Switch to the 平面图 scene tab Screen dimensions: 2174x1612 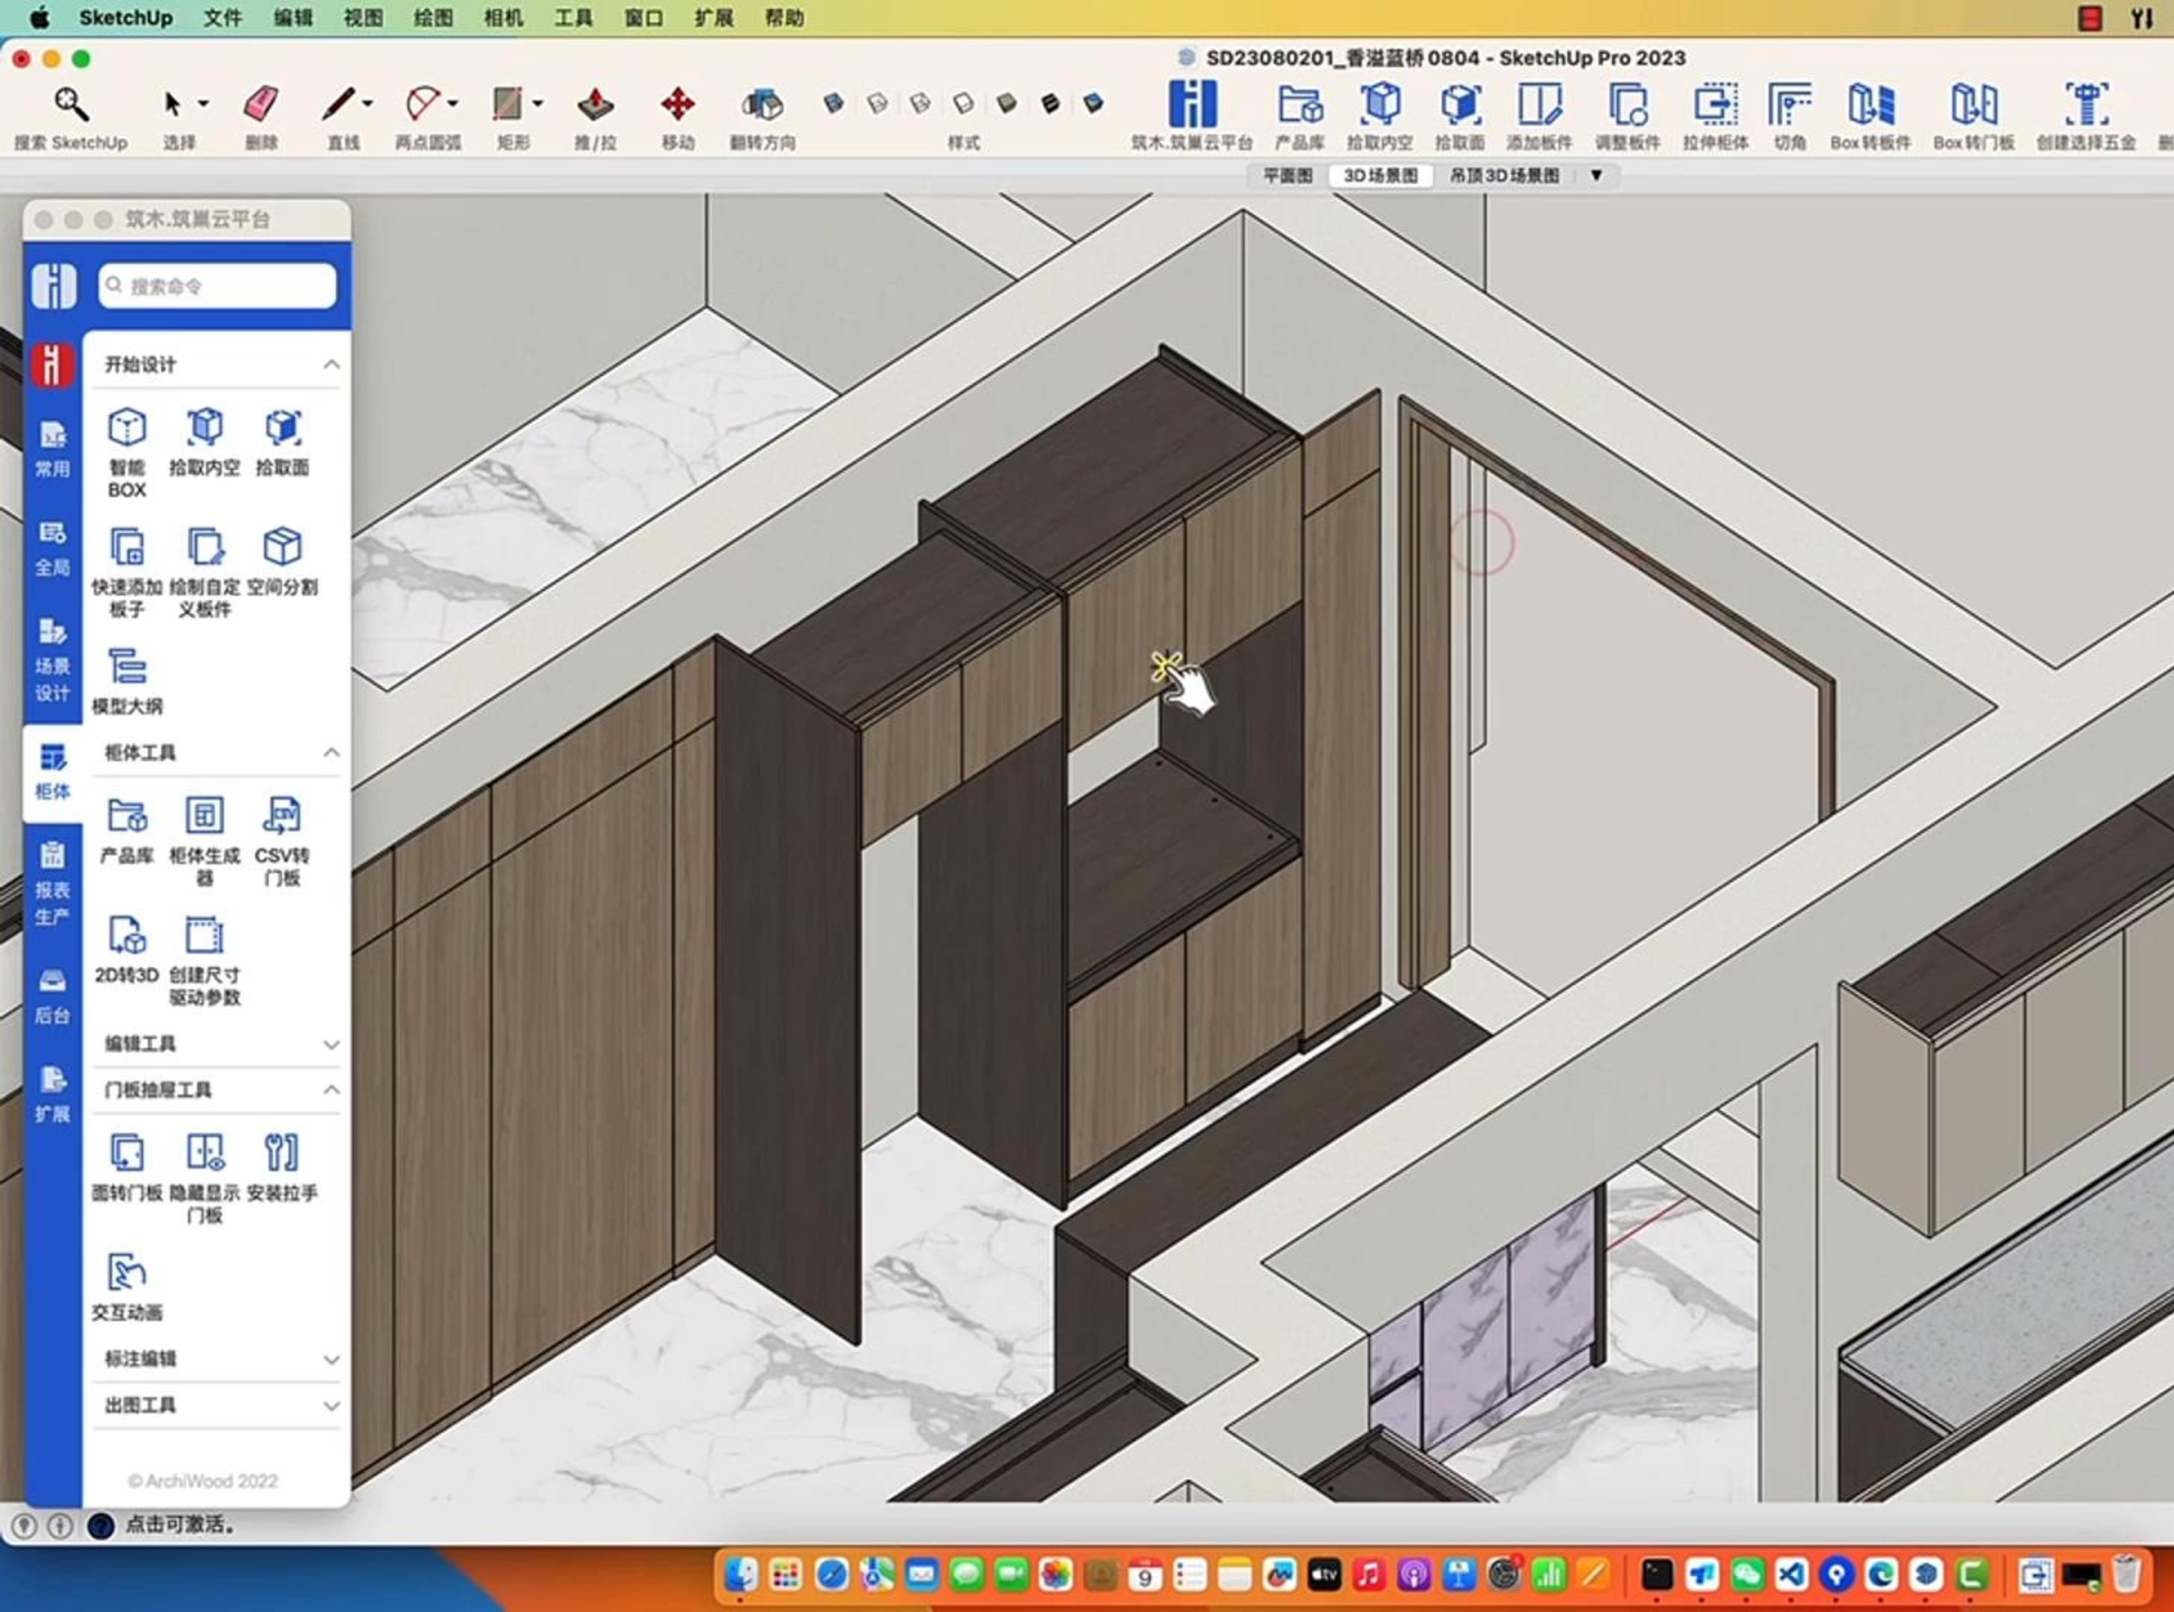pyautogui.click(x=1288, y=175)
